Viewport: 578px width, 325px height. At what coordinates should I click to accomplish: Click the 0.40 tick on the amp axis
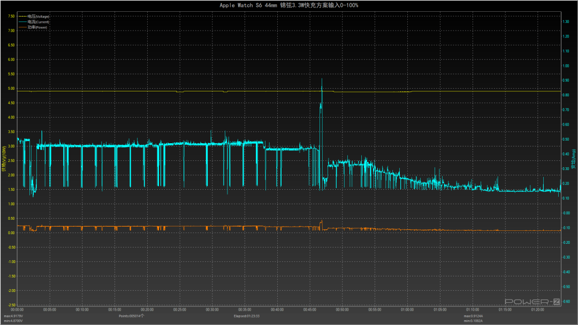[x=566, y=154]
